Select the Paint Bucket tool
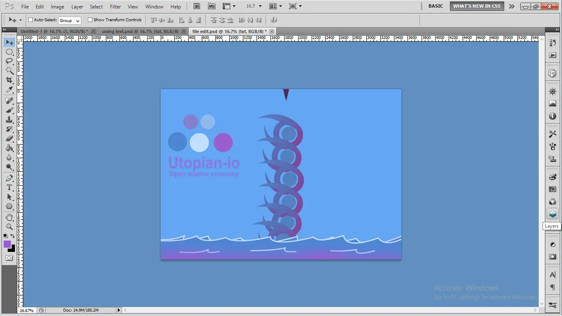The width and height of the screenshot is (562, 316). [x=9, y=148]
